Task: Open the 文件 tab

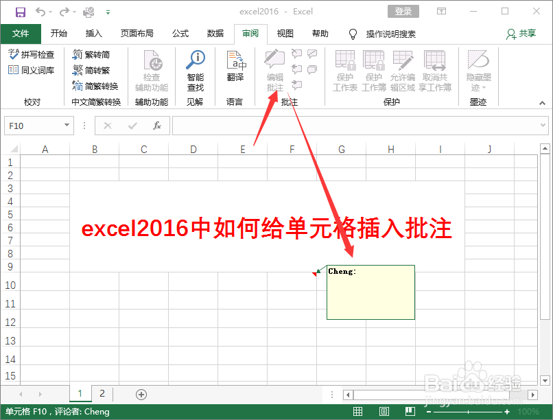Action: pyautogui.click(x=21, y=34)
